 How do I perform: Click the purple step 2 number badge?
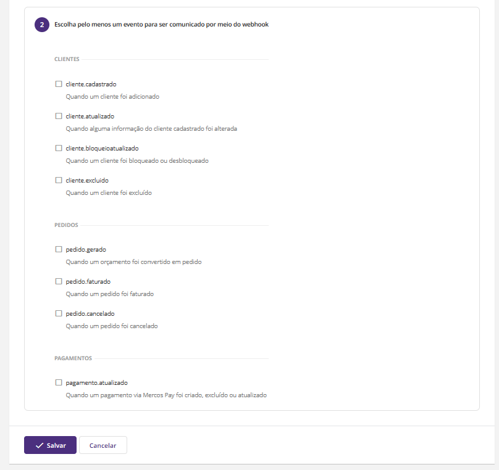click(x=42, y=25)
